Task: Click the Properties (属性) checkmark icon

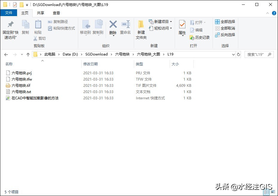Action: [182, 24]
